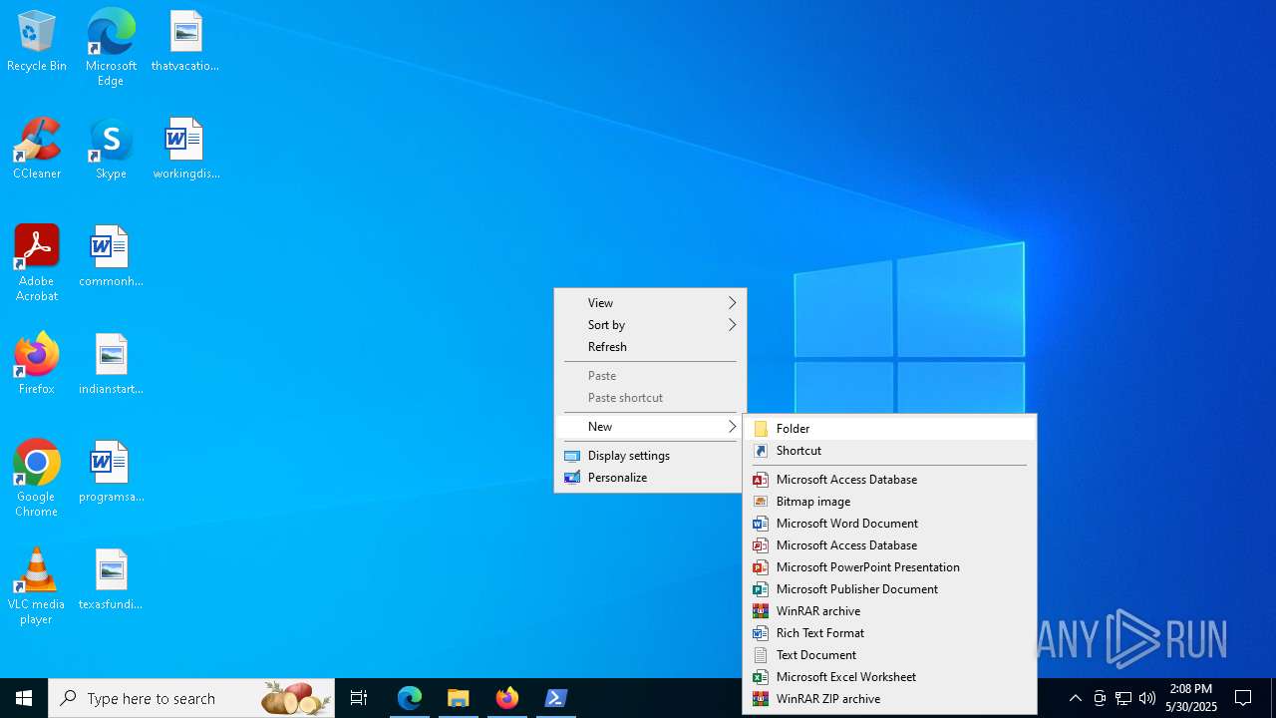Viewport: 1276px width, 718px height.
Task: Open the notification action center
Action: (x=1243, y=698)
